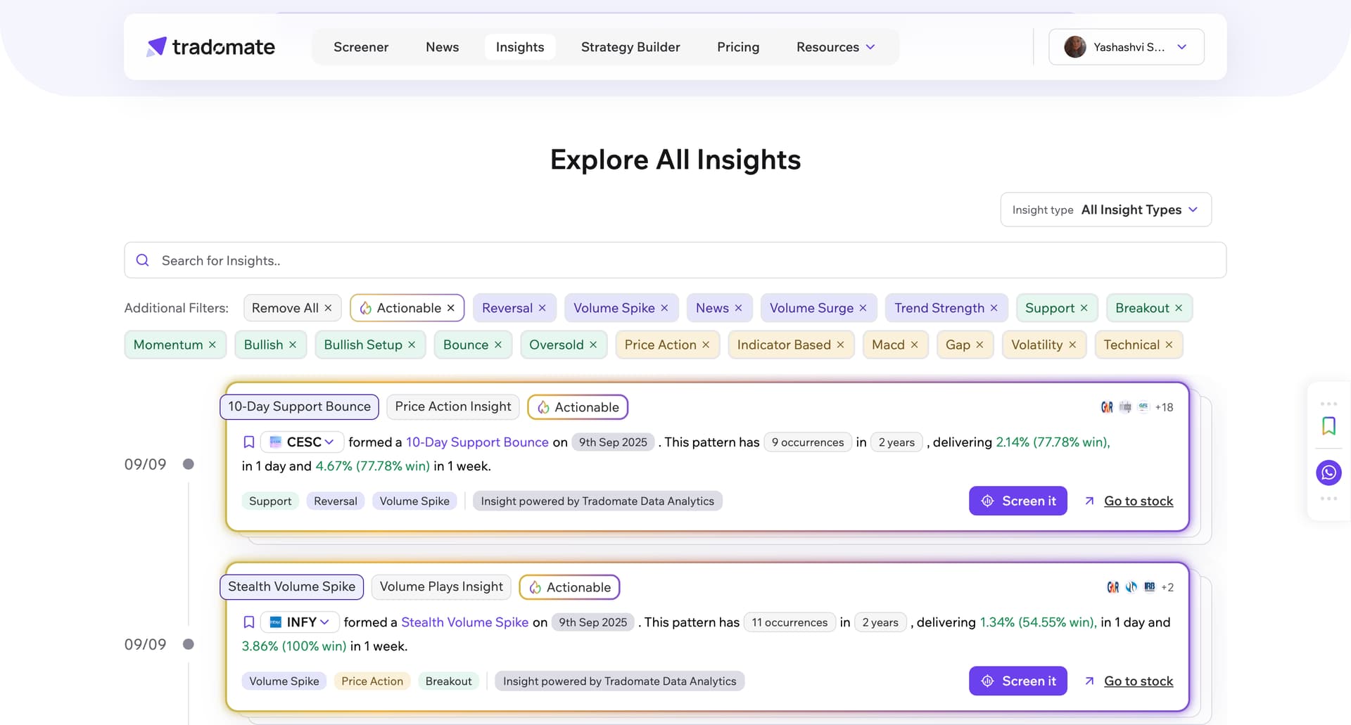
Task: Click the 9 occurrences chip
Action: point(808,442)
